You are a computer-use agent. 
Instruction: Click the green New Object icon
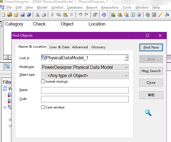(x=114, y=15)
